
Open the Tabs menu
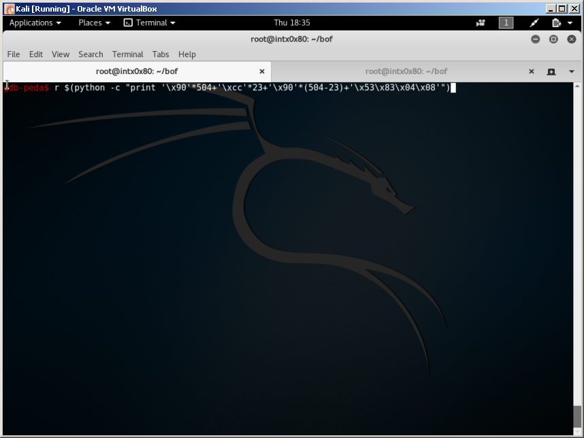point(161,54)
